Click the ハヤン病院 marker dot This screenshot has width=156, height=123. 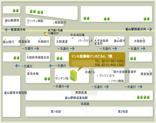click(109, 81)
